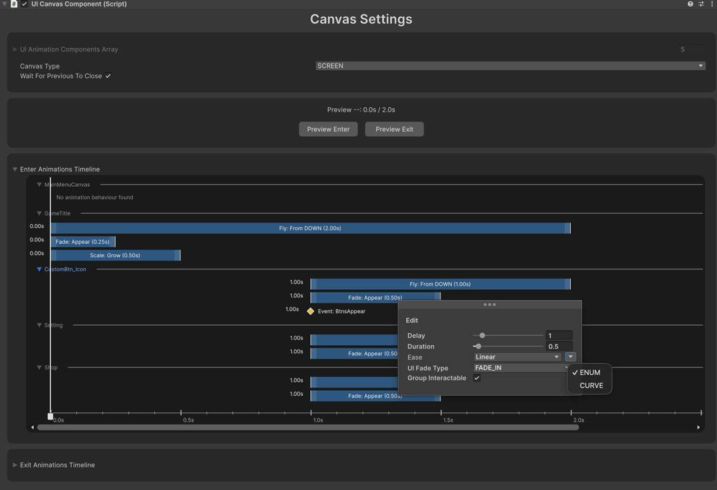The image size is (717, 490).
Task: Collapse the CustomBtn_Icon timeline group
Action: point(39,269)
